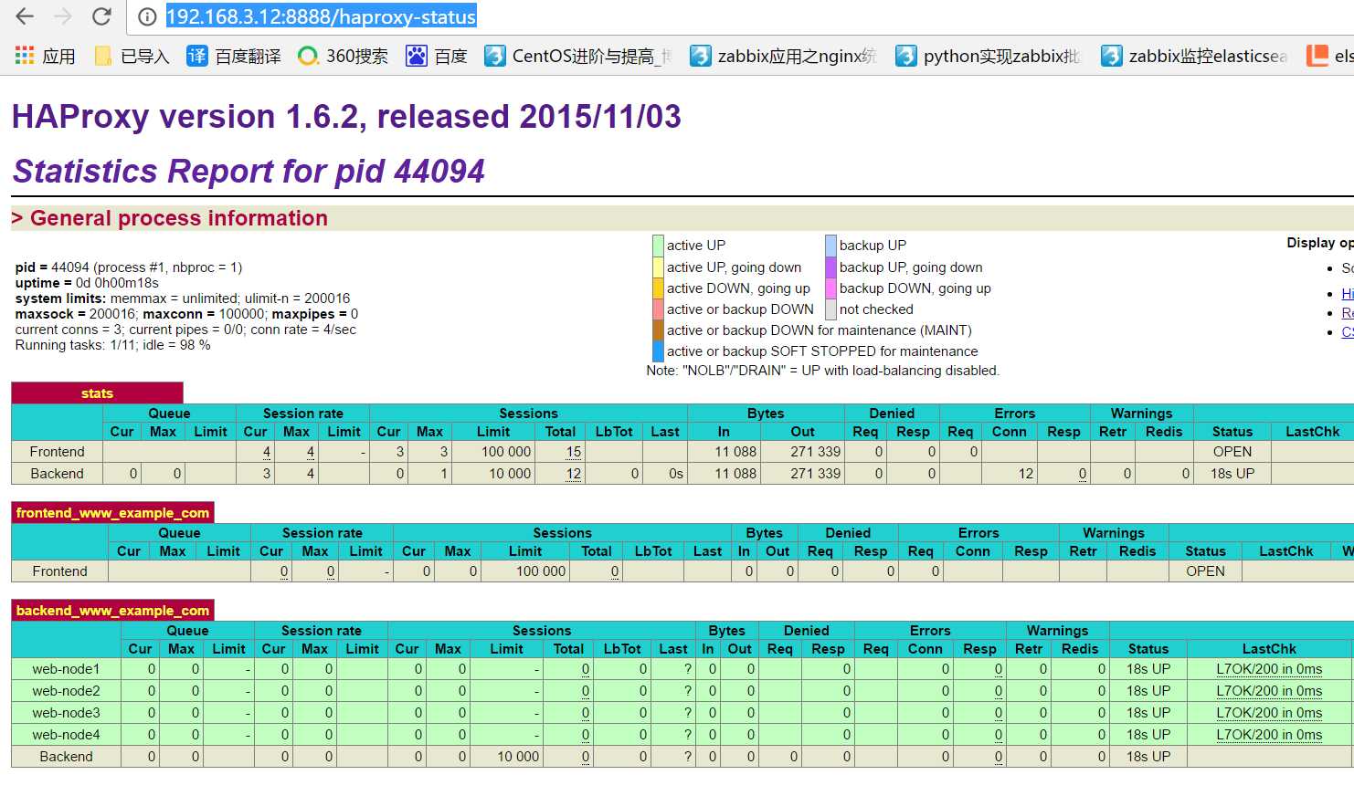1354x796 pixels.
Task: Click the browser forward arrow
Action: [x=63, y=16]
